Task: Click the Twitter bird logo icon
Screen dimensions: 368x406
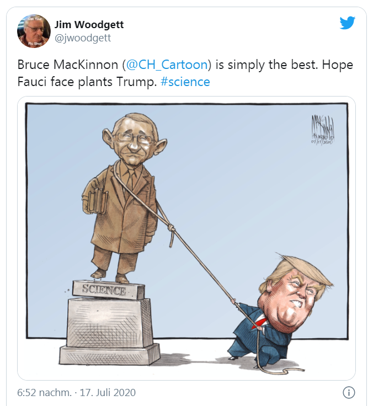Action: pyautogui.click(x=347, y=23)
